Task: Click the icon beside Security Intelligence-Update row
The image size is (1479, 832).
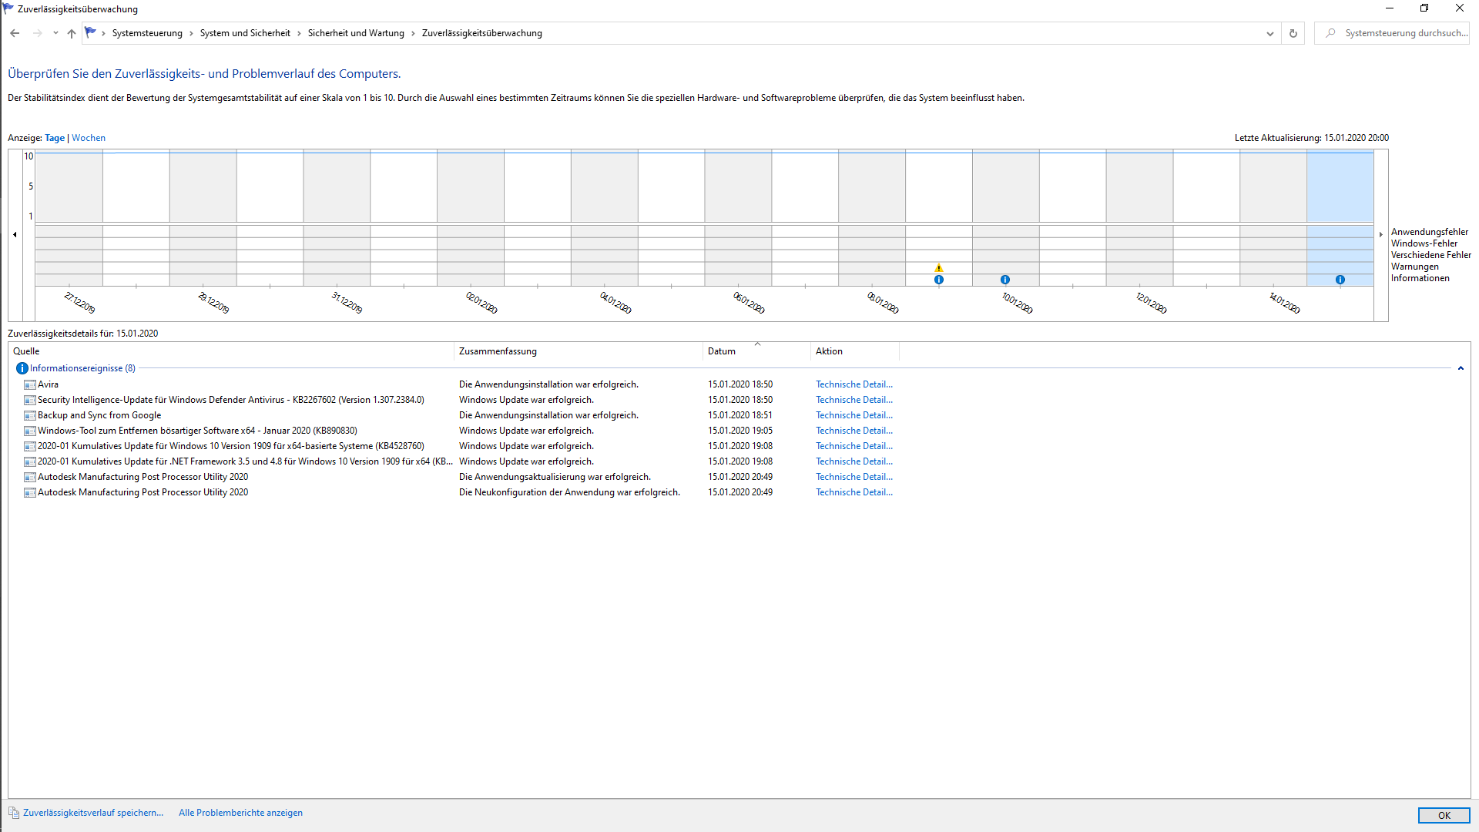Action: click(30, 400)
